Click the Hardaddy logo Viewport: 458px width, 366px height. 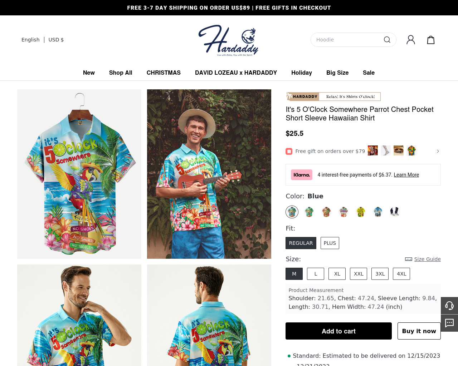pyautogui.click(x=228, y=40)
